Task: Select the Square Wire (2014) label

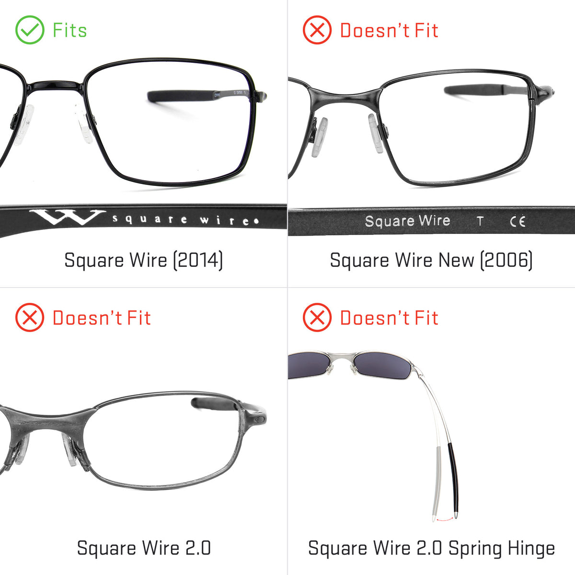Action: click(x=144, y=260)
